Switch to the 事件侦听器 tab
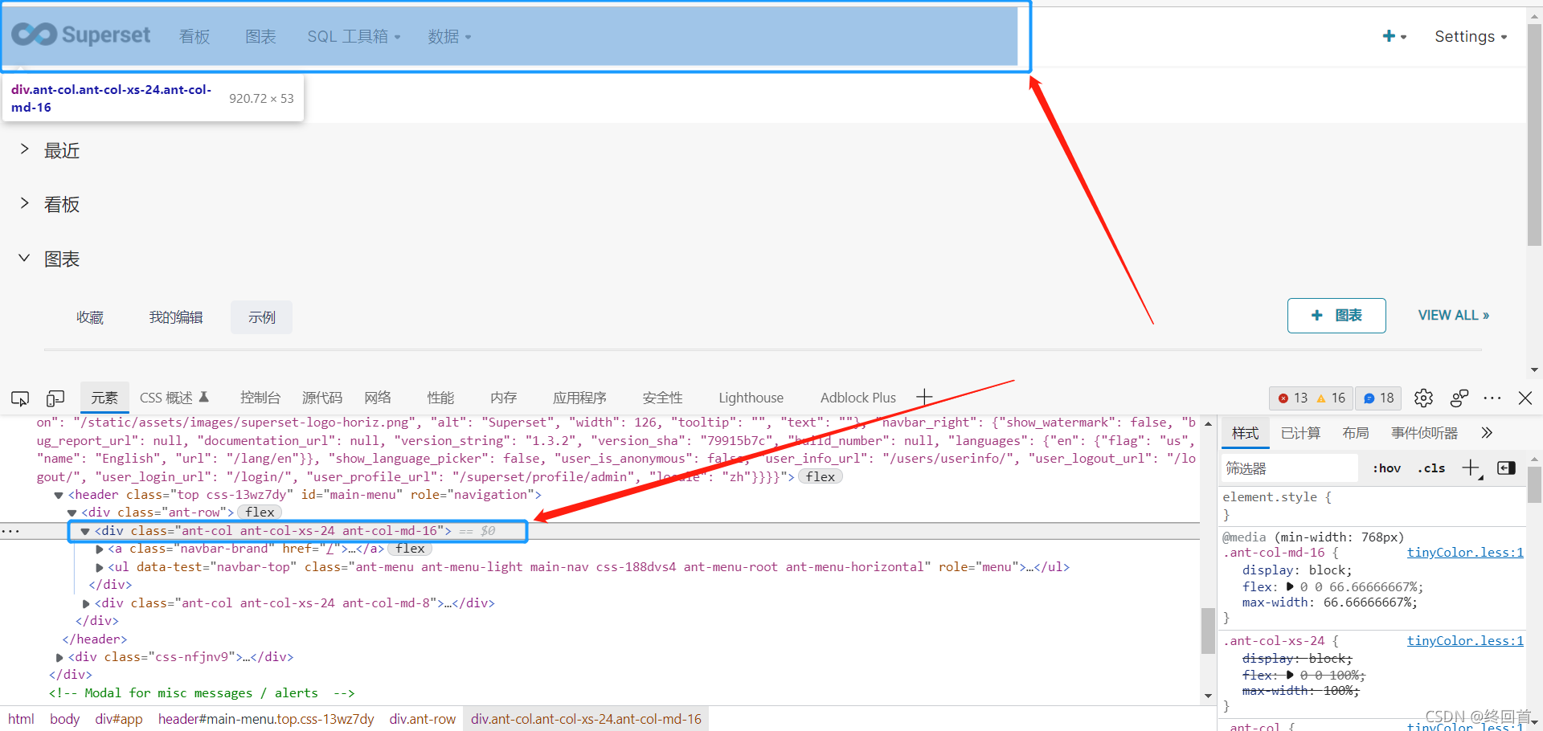This screenshot has height=731, width=1543. pyautogui.click(x=1424, y=433)
